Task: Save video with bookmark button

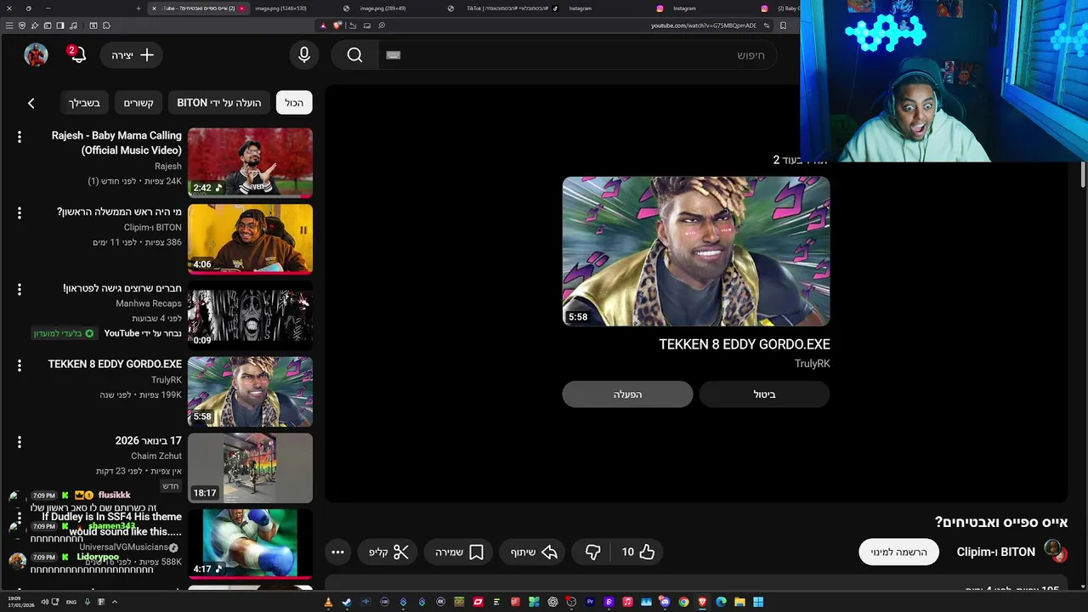Action: coord(459,552)
